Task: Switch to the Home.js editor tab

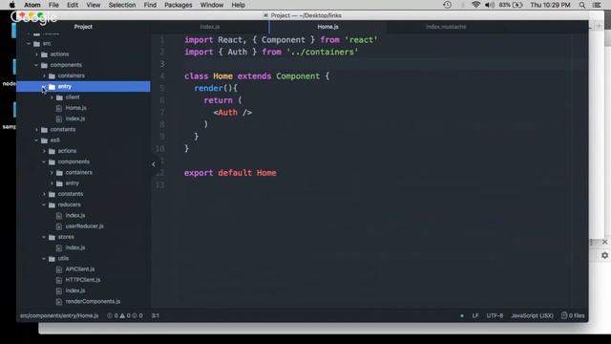Action: [x=327, y=27]
